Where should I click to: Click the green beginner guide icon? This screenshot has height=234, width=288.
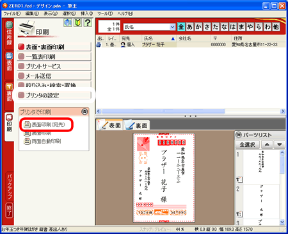[78, 22]
